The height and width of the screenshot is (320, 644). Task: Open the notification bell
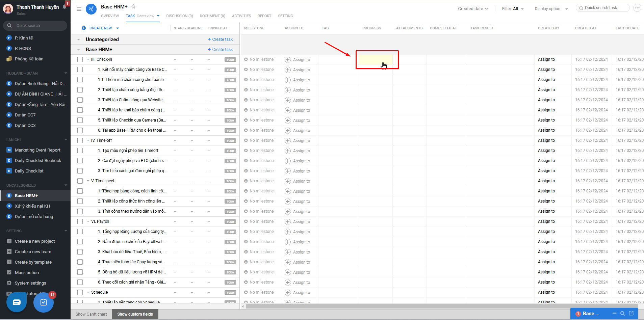tap(65, 7)
